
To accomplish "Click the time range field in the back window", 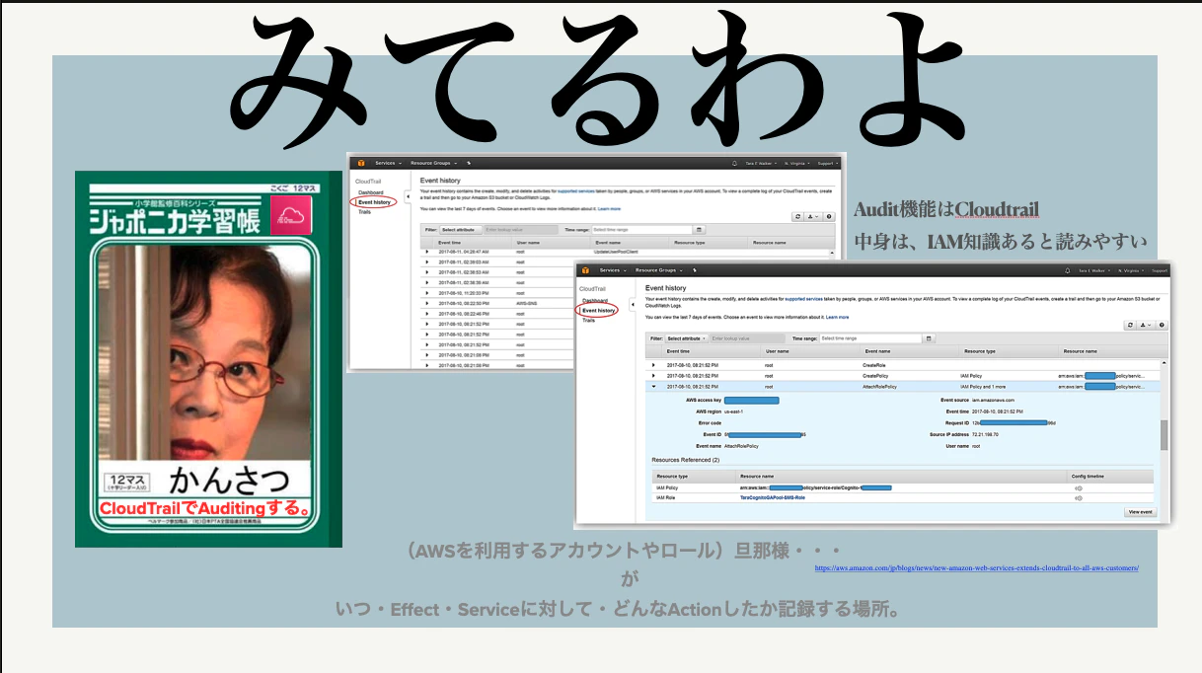I will tap(641, 230).
